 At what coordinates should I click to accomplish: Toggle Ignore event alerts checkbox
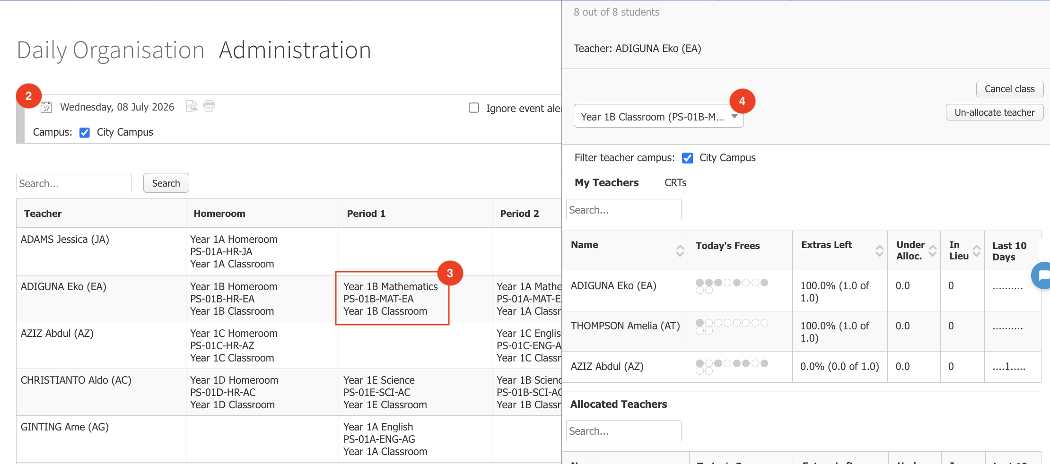click(473, 108)
